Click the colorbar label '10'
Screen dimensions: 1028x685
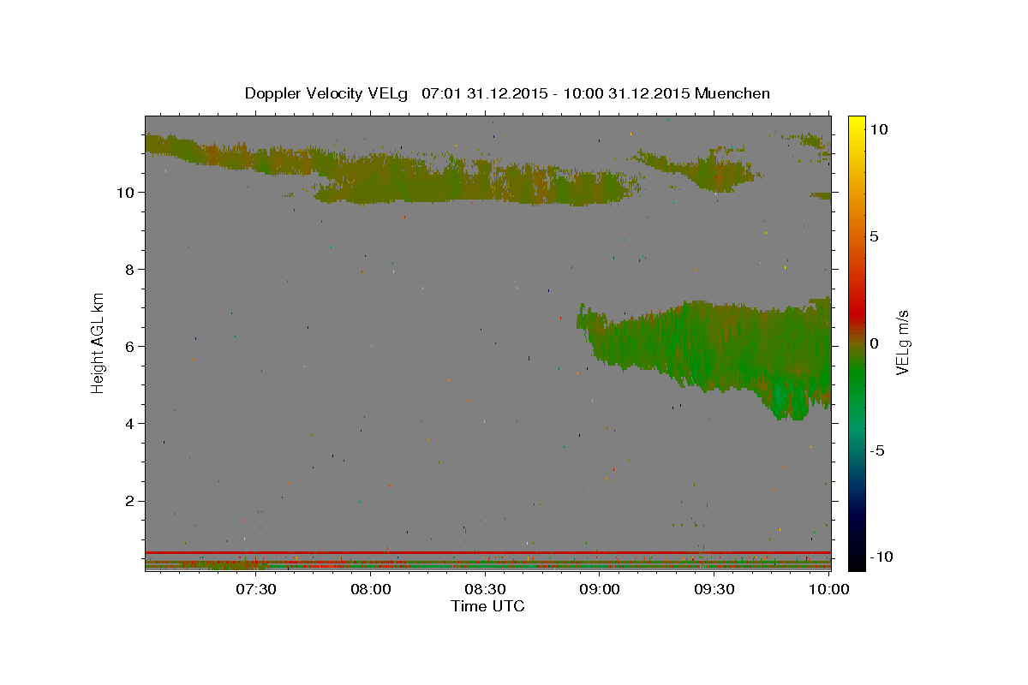(878, 129)
